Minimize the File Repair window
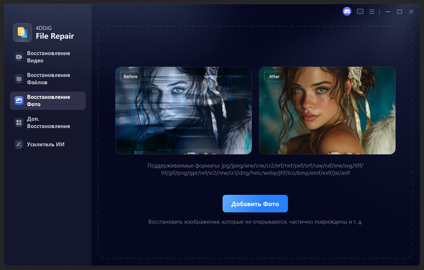The image size is (424, 270). point(388,12)
